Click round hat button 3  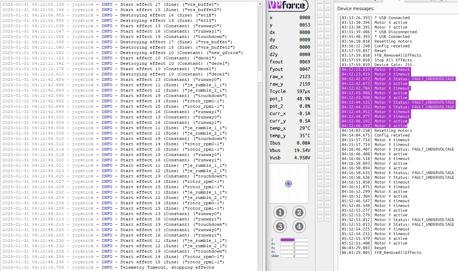click(280, 226)
